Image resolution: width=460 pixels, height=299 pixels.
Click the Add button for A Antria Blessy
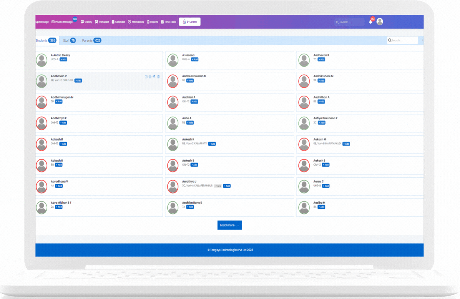click(64, 59)
